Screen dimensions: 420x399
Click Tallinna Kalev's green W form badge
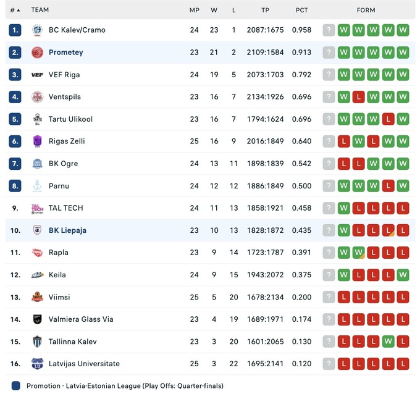[x=388, y=342]
